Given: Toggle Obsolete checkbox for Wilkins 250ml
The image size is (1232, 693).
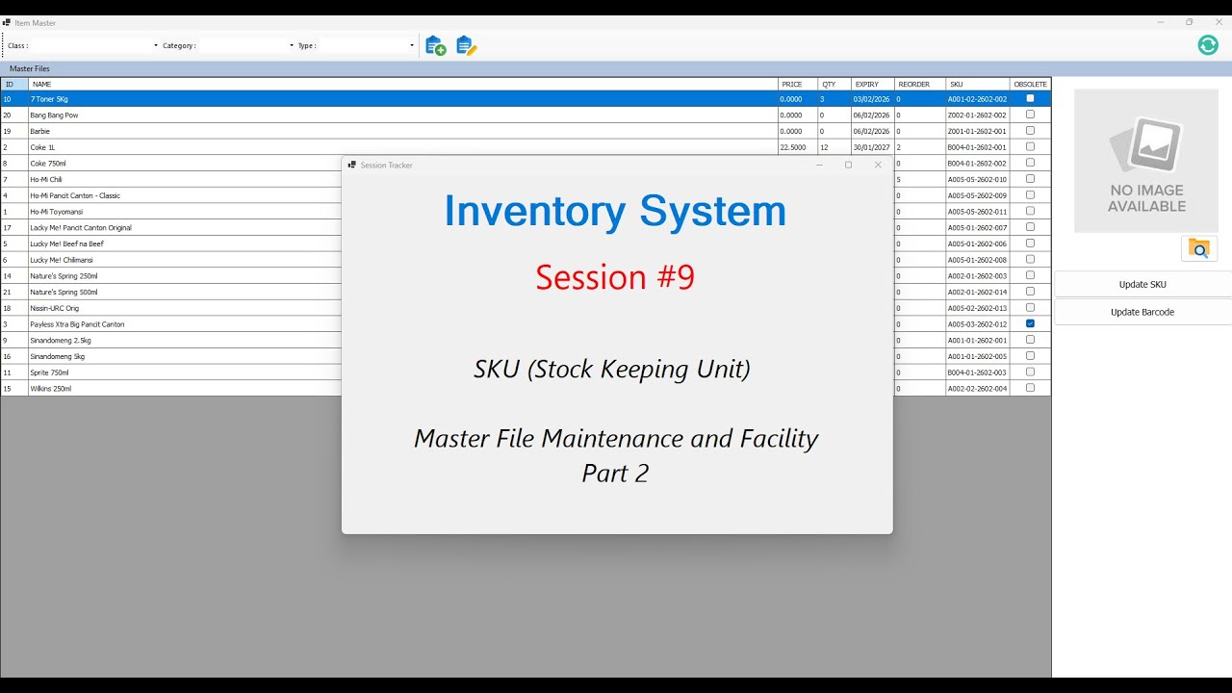Looking at the screenshot, I should [x=1030, y=388].
